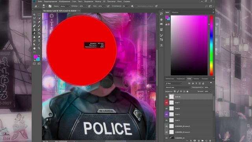This screenshot has height=142, width=252.
Task: Add a layer mask from the Layers panel bottom
Action: click(195, 141)
